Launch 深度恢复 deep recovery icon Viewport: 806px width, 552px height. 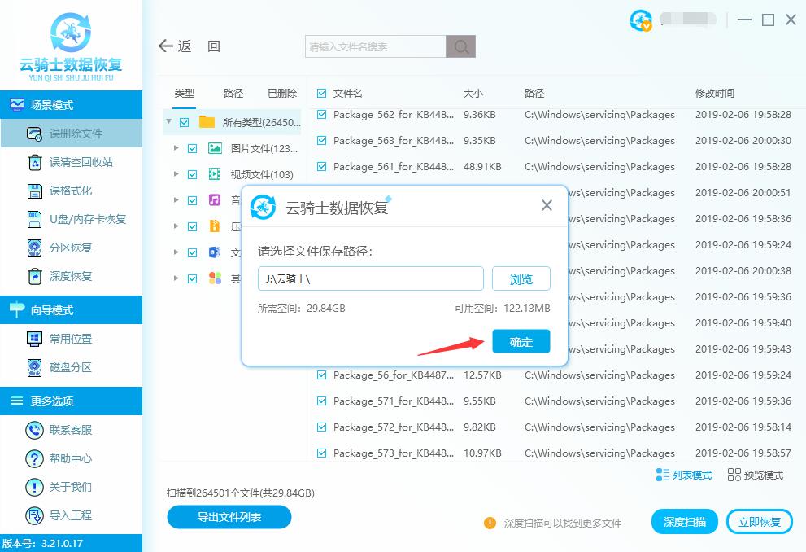34,276
